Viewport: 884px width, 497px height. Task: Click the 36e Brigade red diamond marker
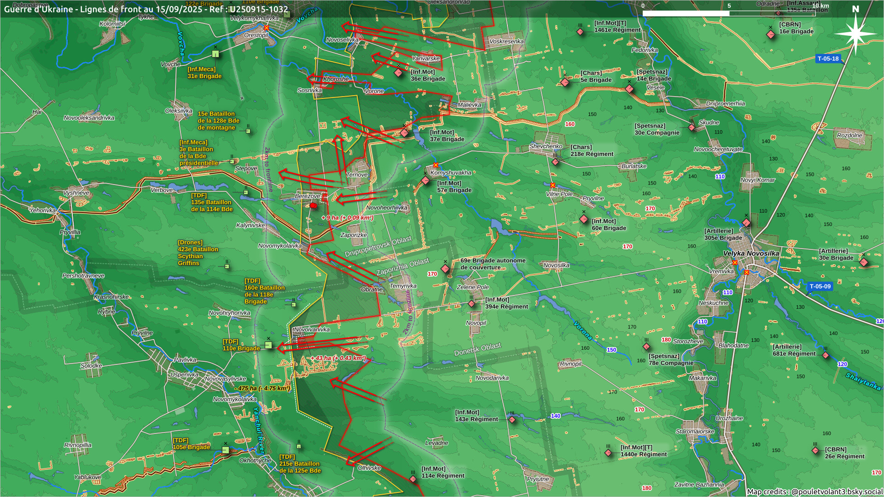click(399, 73)
